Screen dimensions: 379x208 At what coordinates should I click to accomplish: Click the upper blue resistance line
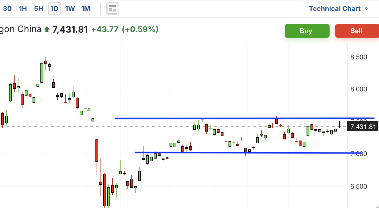click(x=245, y=118)
